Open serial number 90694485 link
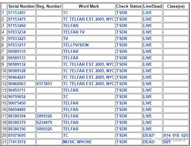The height and width of the screenshot is (147, 191). click(x=17, y=109)
